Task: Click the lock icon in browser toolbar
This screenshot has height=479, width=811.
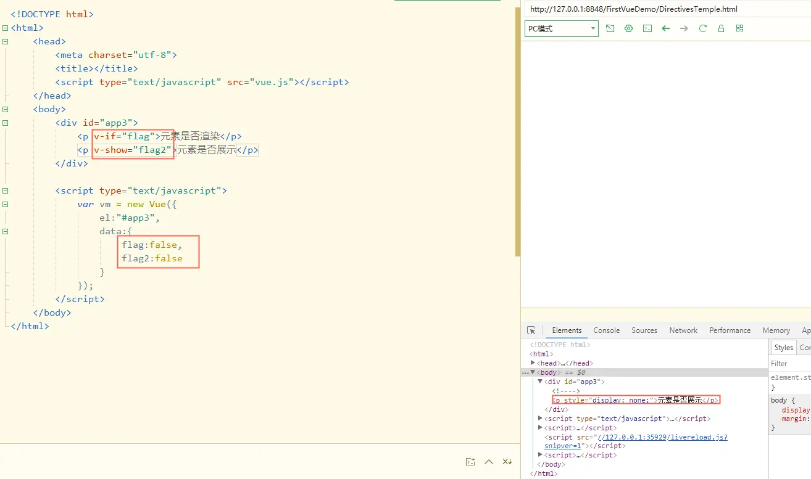Action: tap(721, 28)
